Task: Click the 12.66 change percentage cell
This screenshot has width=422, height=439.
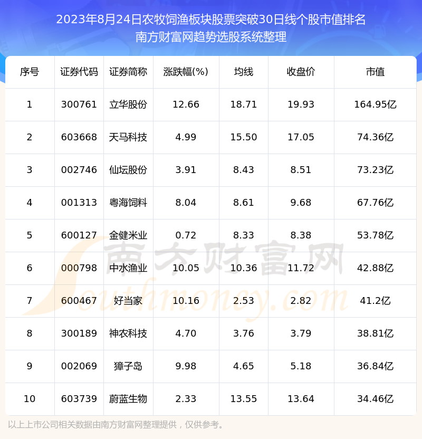Action: [186, 104]
